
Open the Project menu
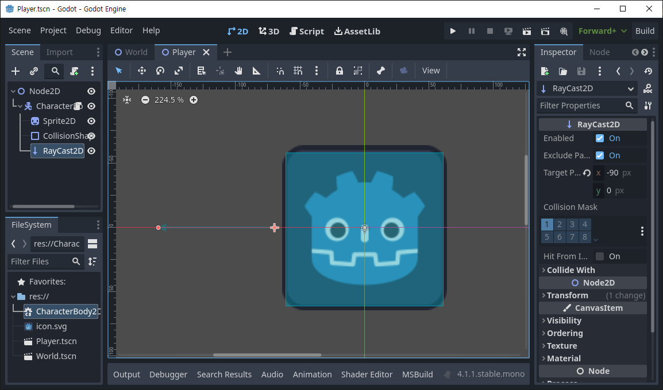pyautogui.click(x=53, y=30)
